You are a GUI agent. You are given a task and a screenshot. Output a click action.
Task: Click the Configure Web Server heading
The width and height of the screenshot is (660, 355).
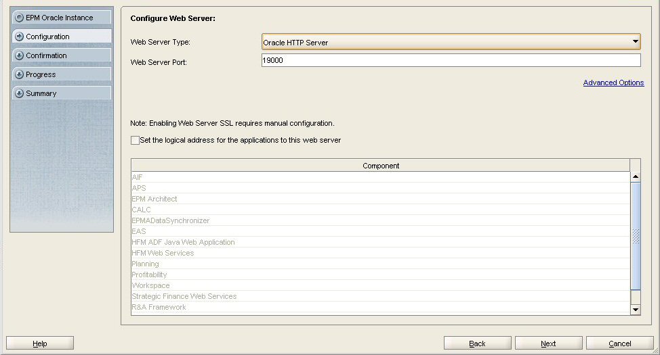pos(173,18)
